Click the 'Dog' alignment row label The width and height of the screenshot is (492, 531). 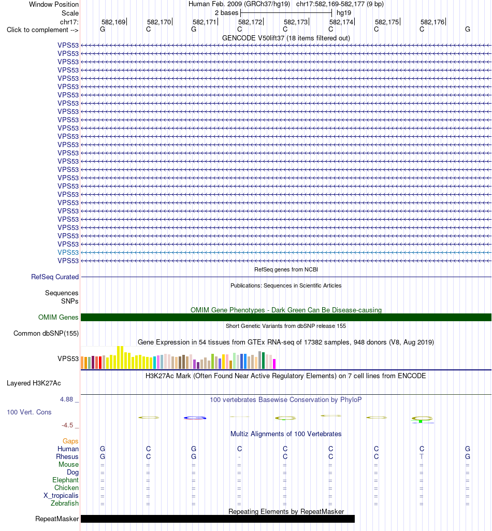(x=73, y=472)
